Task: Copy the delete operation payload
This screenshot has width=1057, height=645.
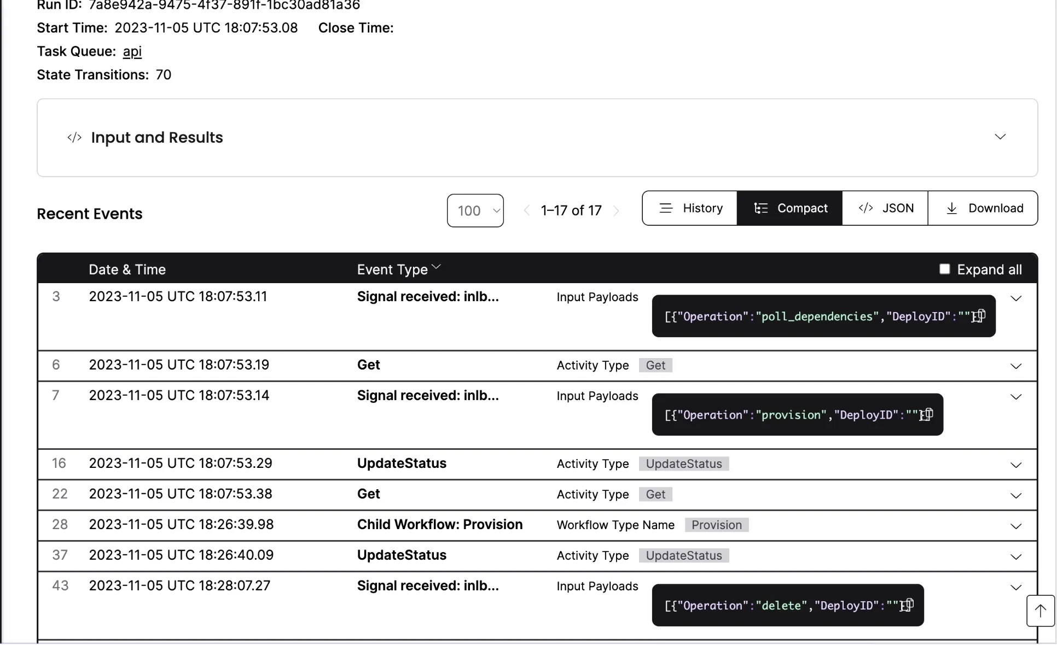Action: coord(908,605)
